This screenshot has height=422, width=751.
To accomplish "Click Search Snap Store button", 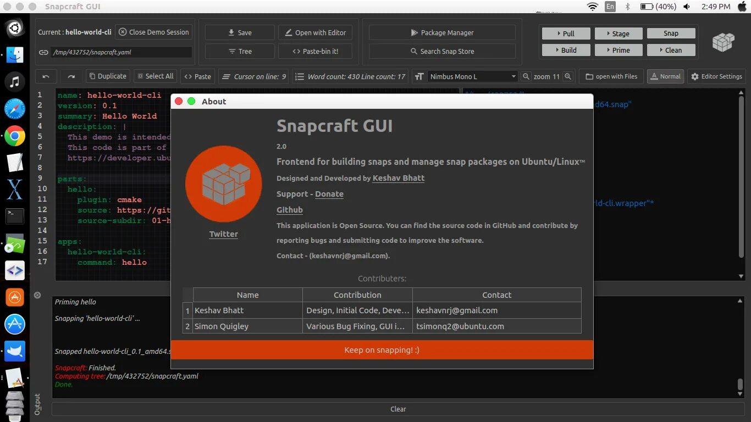I will point(442,51).
